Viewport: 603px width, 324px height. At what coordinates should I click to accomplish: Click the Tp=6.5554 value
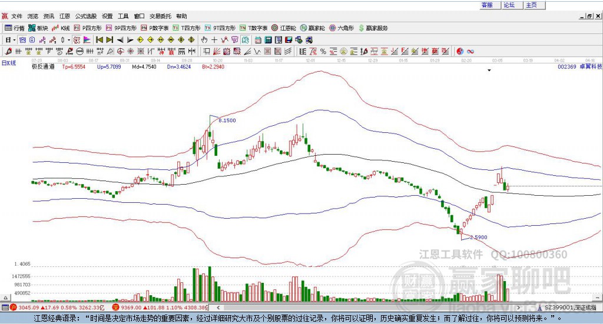point(74,66)
